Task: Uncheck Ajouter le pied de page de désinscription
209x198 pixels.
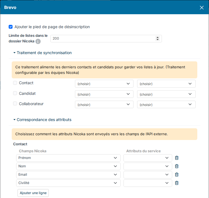Action: (x=11, y=27)
